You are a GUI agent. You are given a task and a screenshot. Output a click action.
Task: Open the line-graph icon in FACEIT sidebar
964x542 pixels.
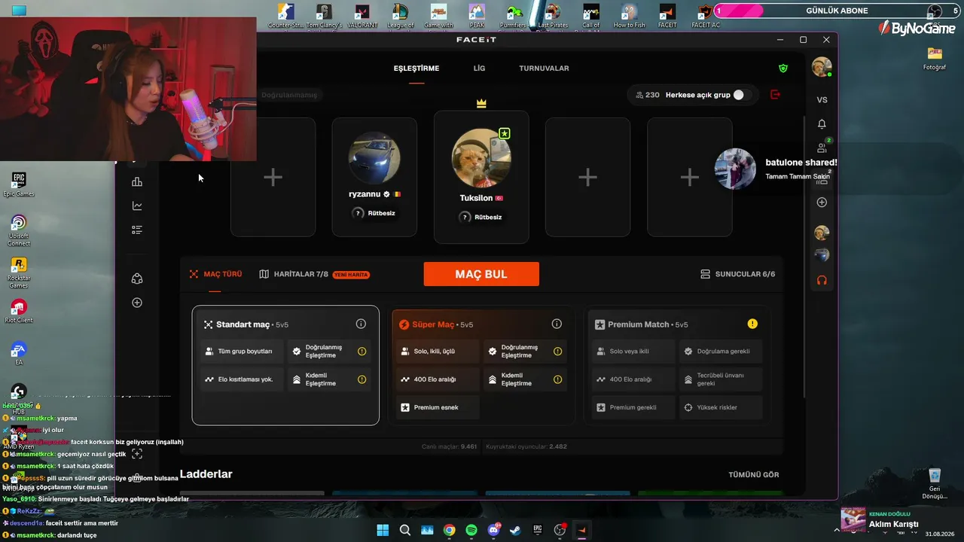pyautogui.click(x=137, y=206)
